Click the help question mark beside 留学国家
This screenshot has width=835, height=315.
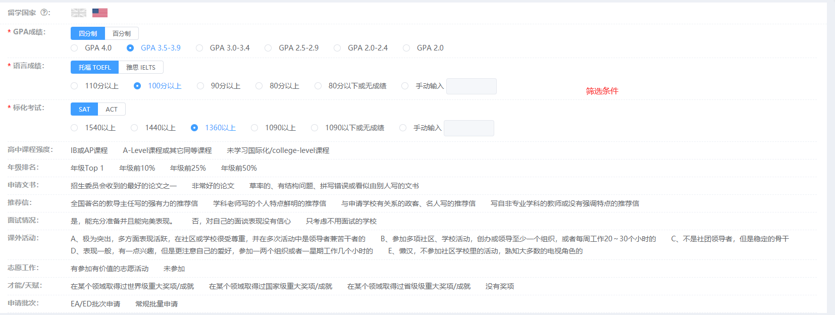(x=44, y=13)
